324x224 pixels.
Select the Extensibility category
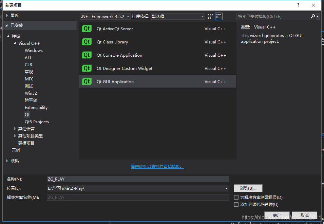tap(36, 108)
